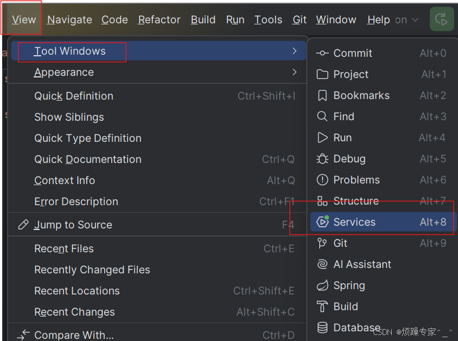Viewport: 458px width, 341px height.
Task: Expand the Tool Windows submenu arrow
Action: 294,51
